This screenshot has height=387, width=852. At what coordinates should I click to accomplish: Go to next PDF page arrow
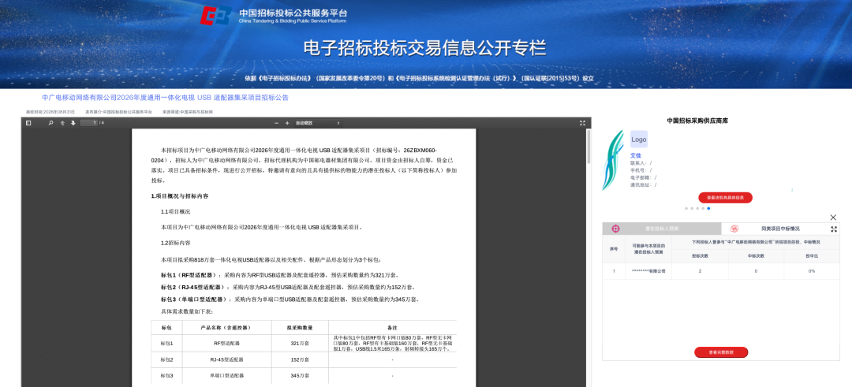(73, 123)
